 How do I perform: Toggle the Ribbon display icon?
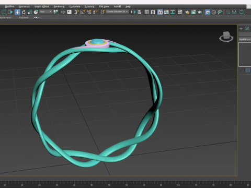[x=160, y=12]
